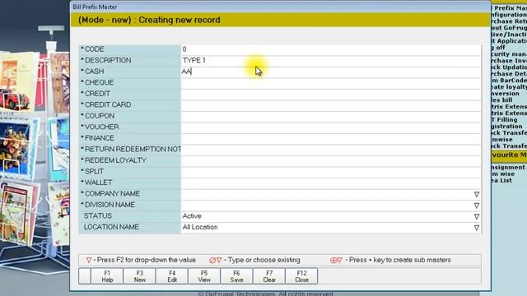Click the 'Type or choose existing' legend icon
Image resolution: width=527 pixels, height=296 pixels.
(215, 260)
